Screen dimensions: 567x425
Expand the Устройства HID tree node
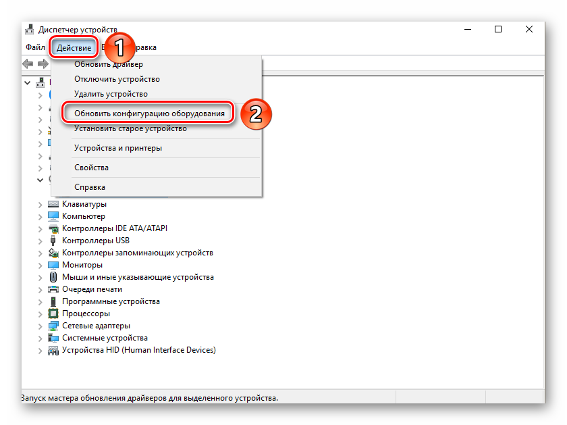tap(40, 350)
